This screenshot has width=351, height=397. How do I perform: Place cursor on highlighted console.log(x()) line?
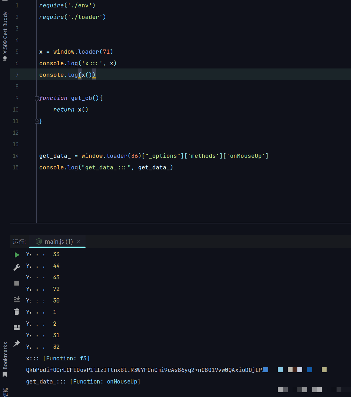pyautogui.click(x=67, y=75)
